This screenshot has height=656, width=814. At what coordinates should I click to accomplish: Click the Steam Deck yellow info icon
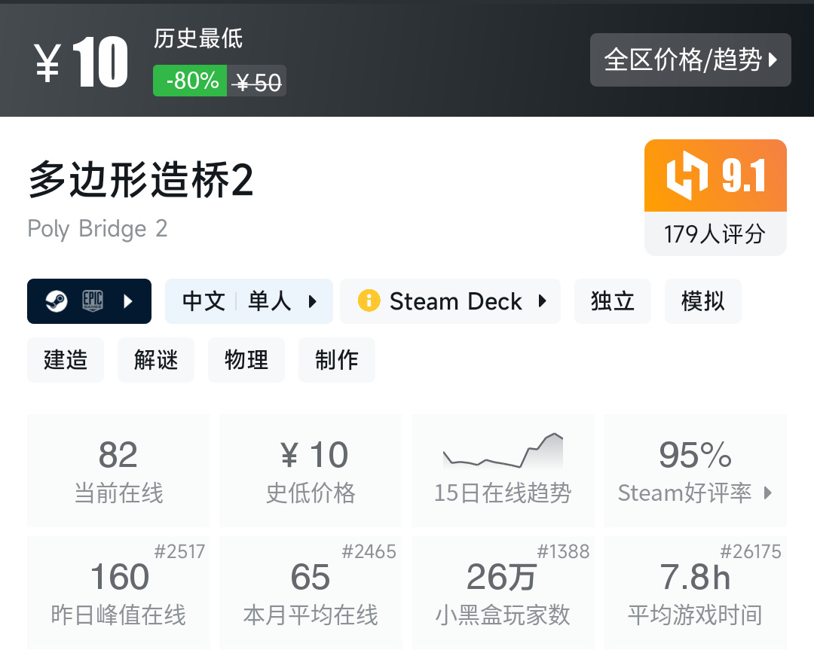369,301
